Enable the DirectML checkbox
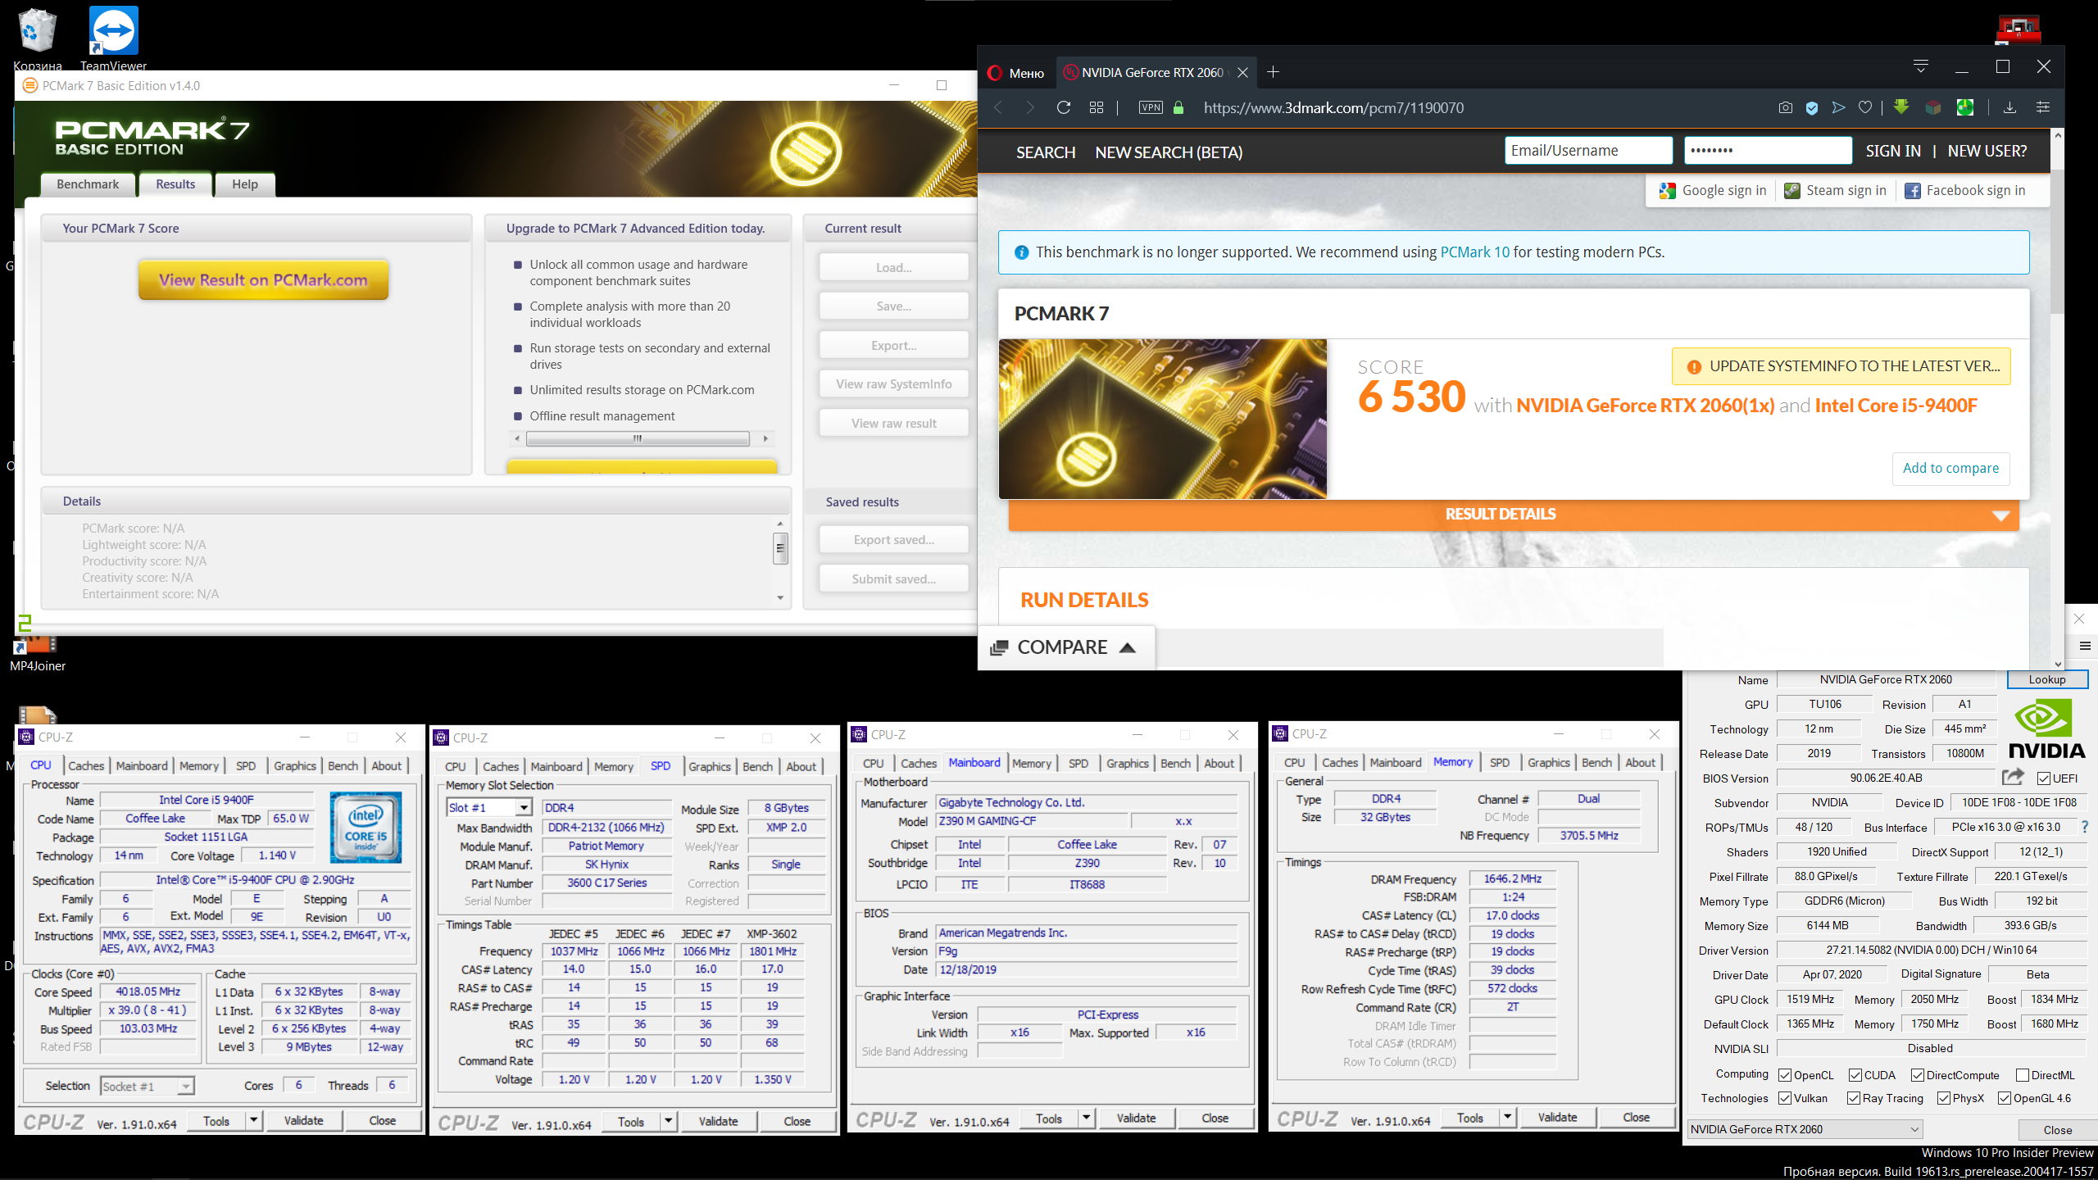 coord(2023,1075)
